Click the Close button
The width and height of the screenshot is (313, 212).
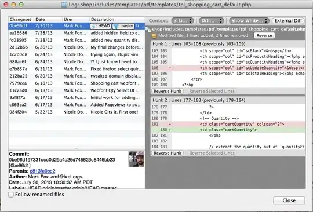pyautogui.click(x=289, y=200)
